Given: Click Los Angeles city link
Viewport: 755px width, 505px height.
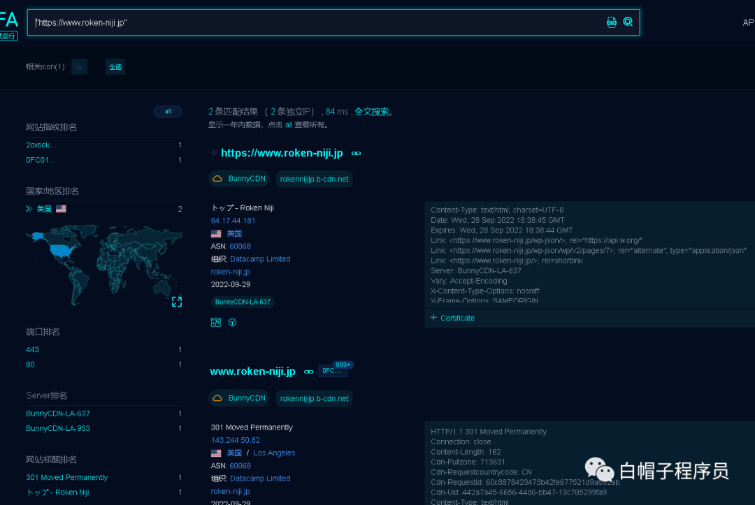Looking at the screenshot, I should coord(274,453).
